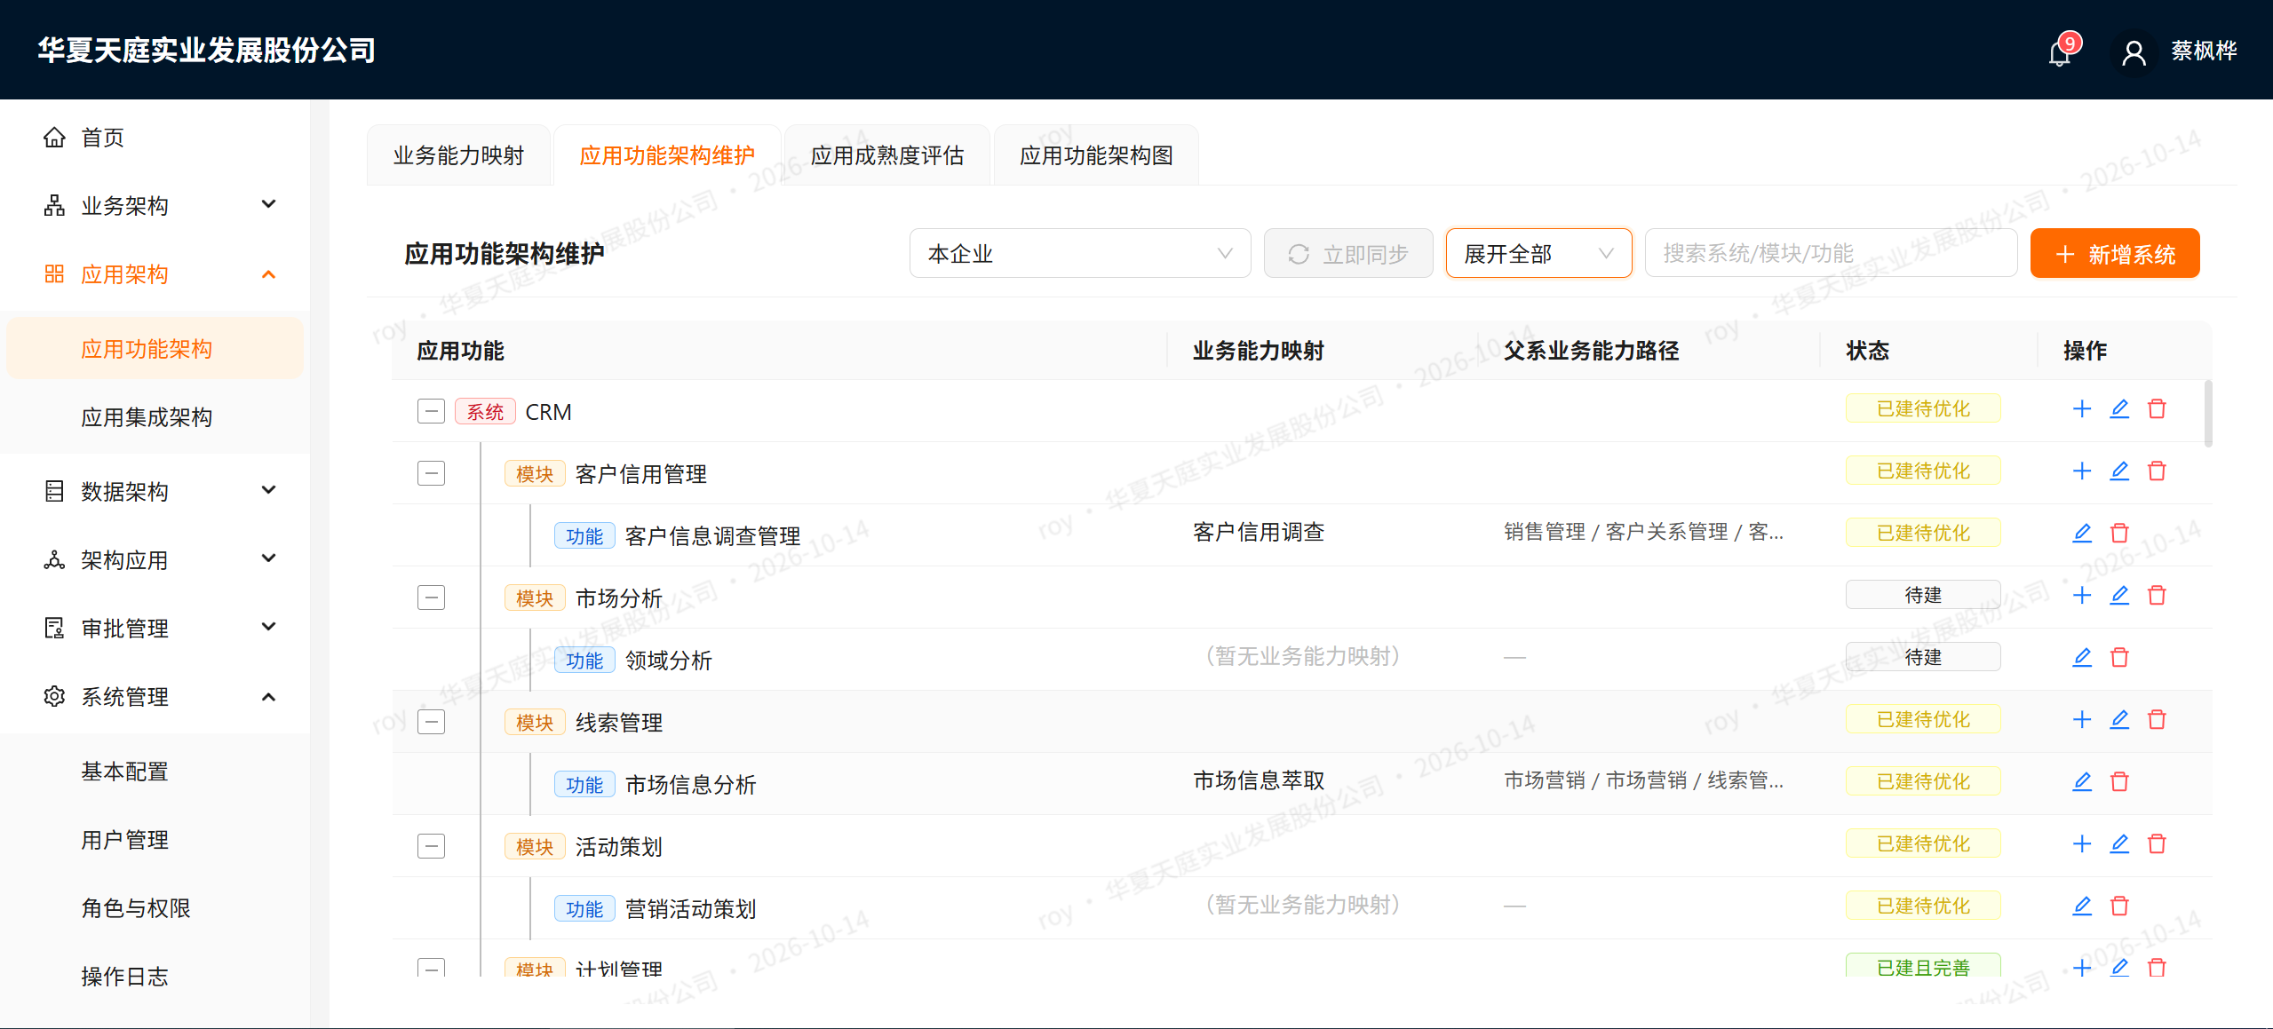Viewport: 2273px width, 1029px height.
Task: Open 操作日志 in sidebar
Action: pyautogui.click(x=155, y=977)
